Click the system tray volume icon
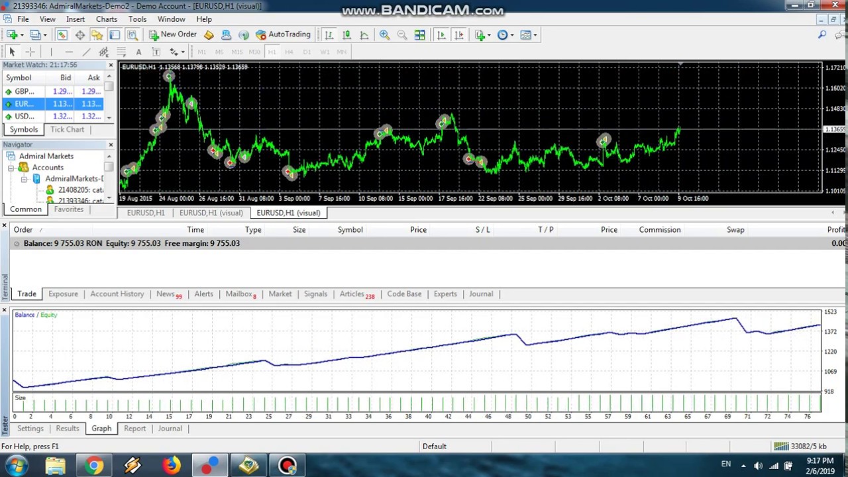 [x=758, y=466]
